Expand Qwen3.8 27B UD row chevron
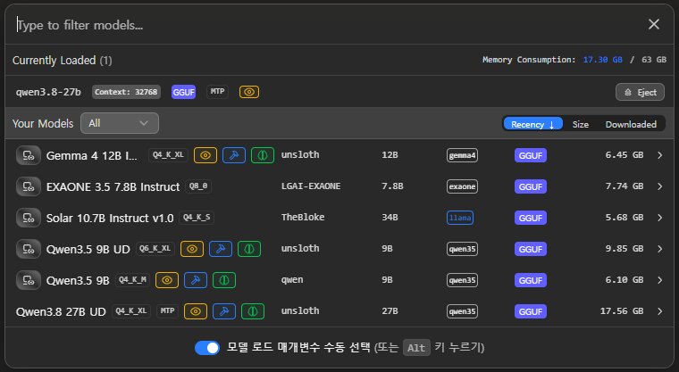This screenshot has height=372, width=679. (x=659, y=311)
